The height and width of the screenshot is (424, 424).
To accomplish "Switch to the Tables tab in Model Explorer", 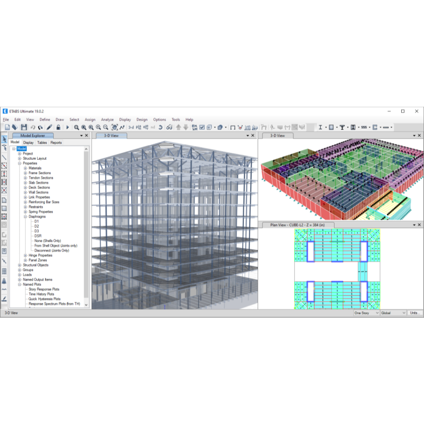I will pos(42,142).
